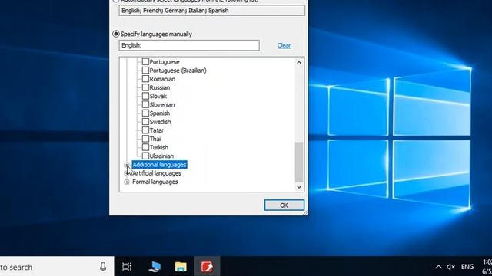Check the Spanish language option
Image resolution: width=492 pixels, height=276 pixels.
(x=145, y=113)
